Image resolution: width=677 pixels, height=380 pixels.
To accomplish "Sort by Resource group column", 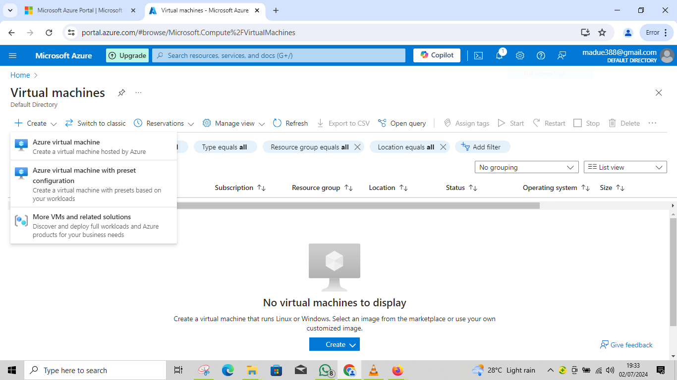I will pos(322,188).
